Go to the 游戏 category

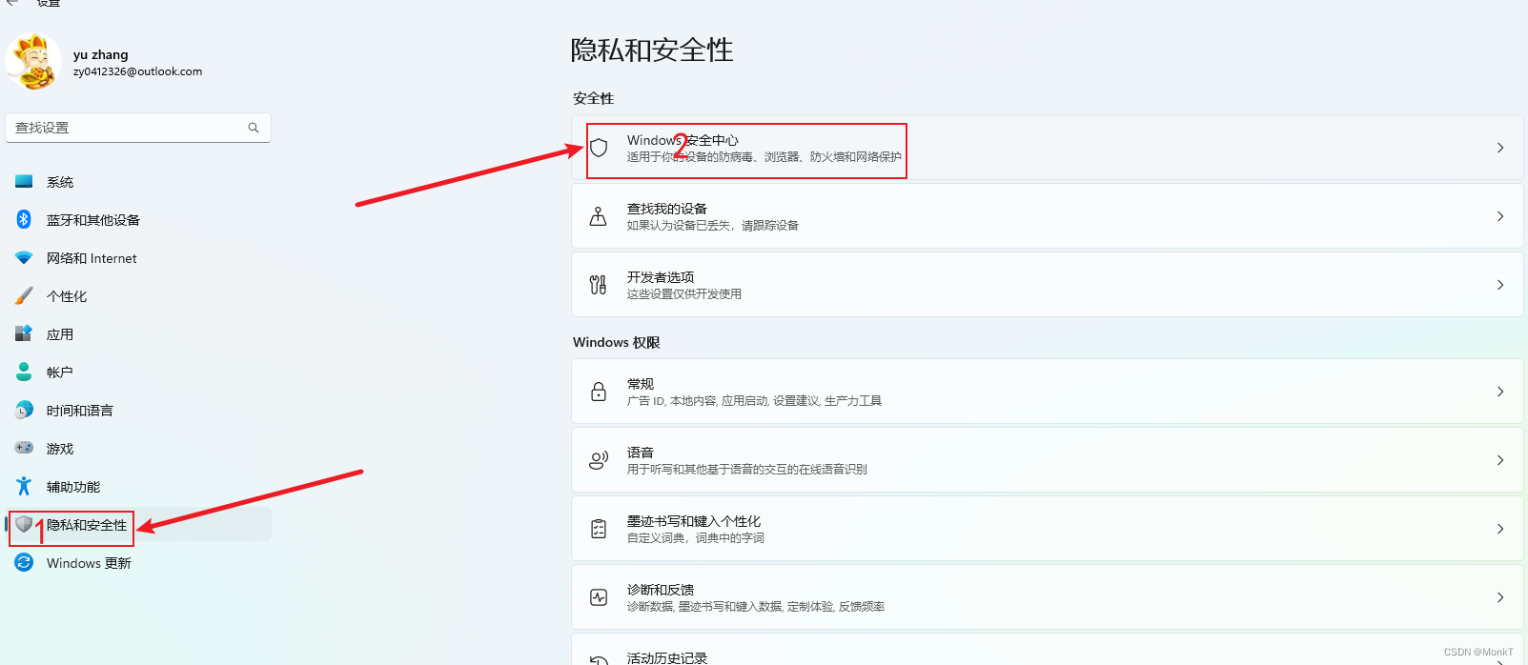(x=138, y=448)
